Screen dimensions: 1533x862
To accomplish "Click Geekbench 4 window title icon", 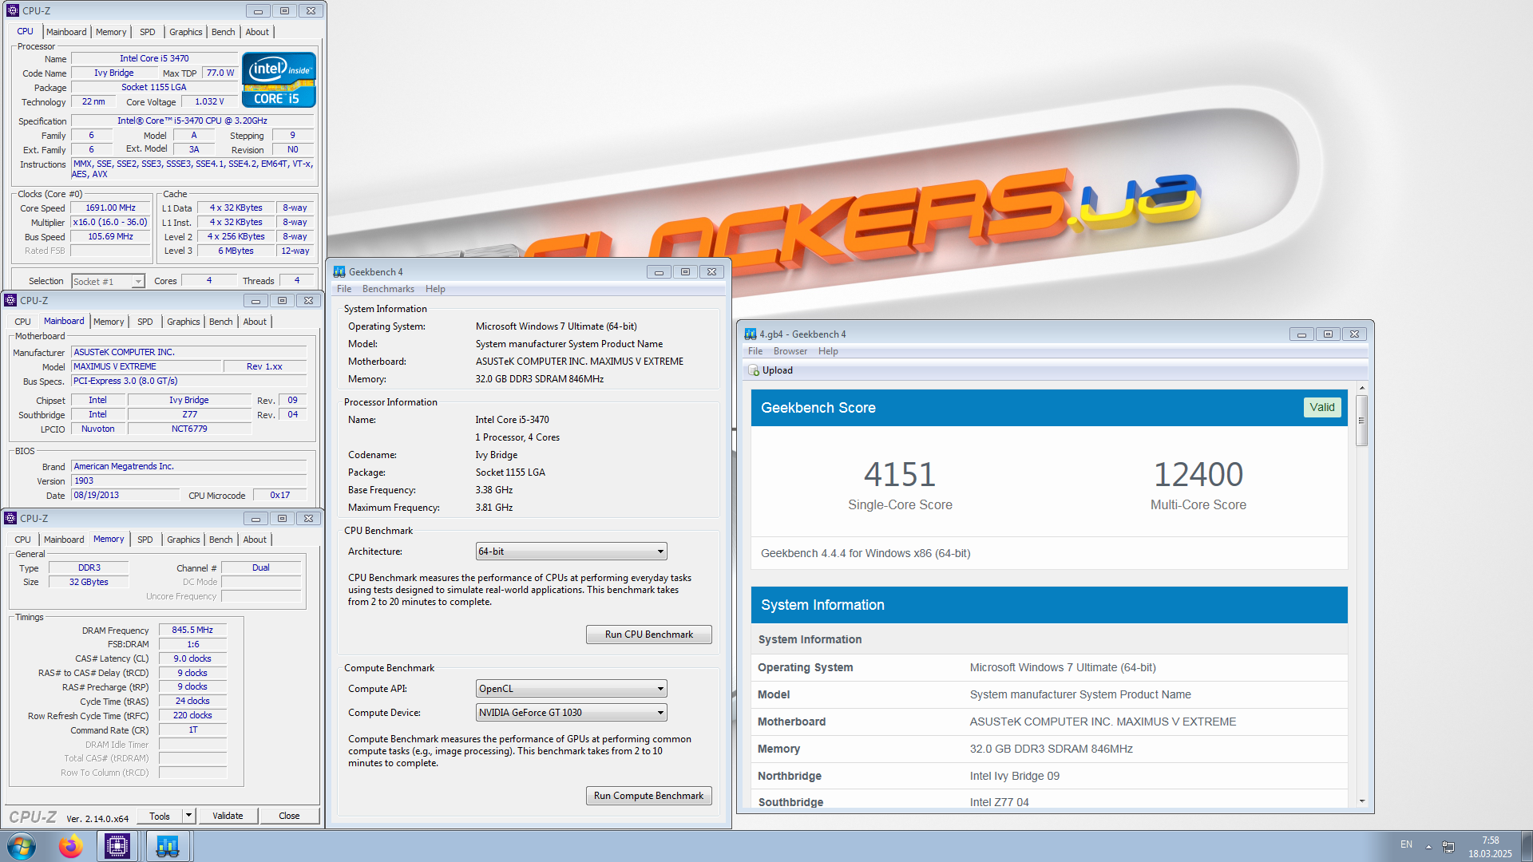I will coord(339,272).
